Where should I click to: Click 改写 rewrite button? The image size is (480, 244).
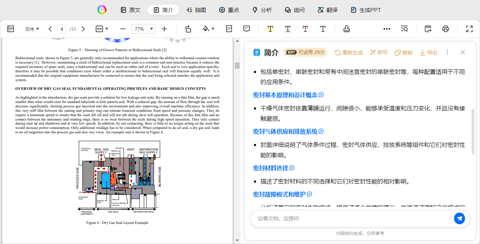click(x=379, y=53)
